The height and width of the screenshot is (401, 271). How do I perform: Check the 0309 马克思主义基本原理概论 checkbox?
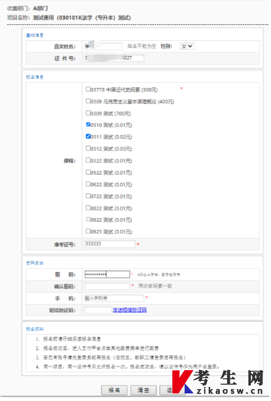pyautogui.click(x=89, y=101)
